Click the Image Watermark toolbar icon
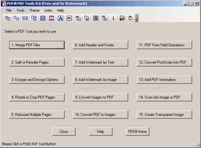201x148 pixels. pos(69,18)
